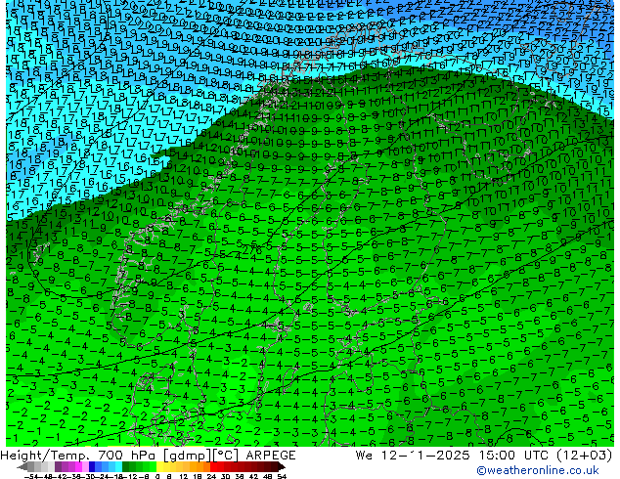The width and height of the screenshot is (620, 479).
Task: Click the dark purple swatch in the legend
Action: click(58, 466)
